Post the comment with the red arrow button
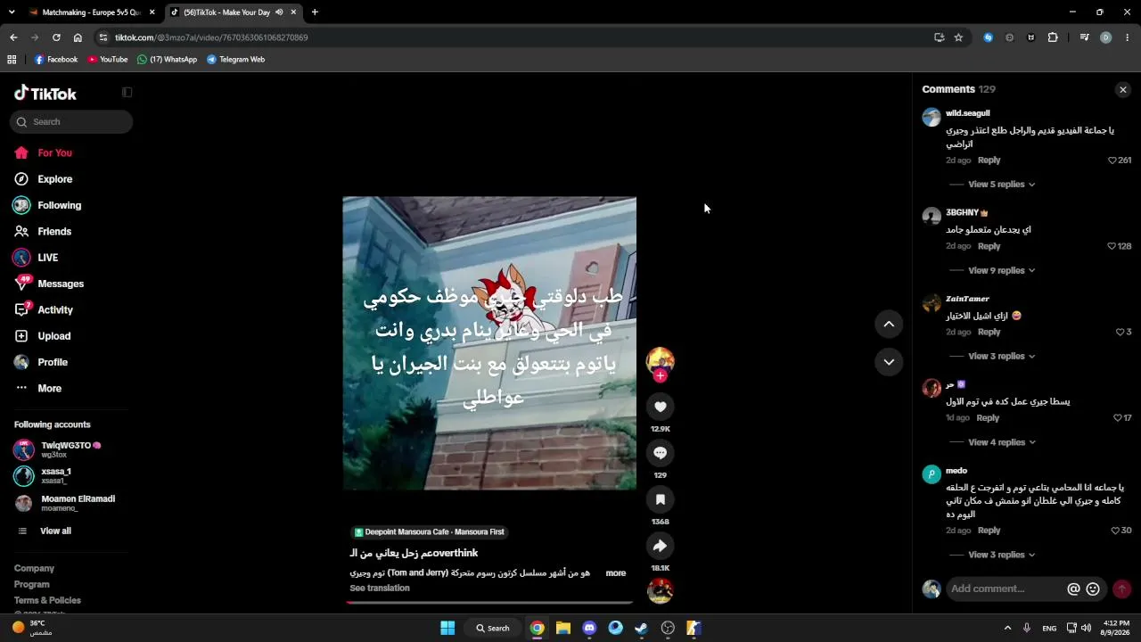The width and height of the screenshot is (1141, 642). pos(1121,588)
